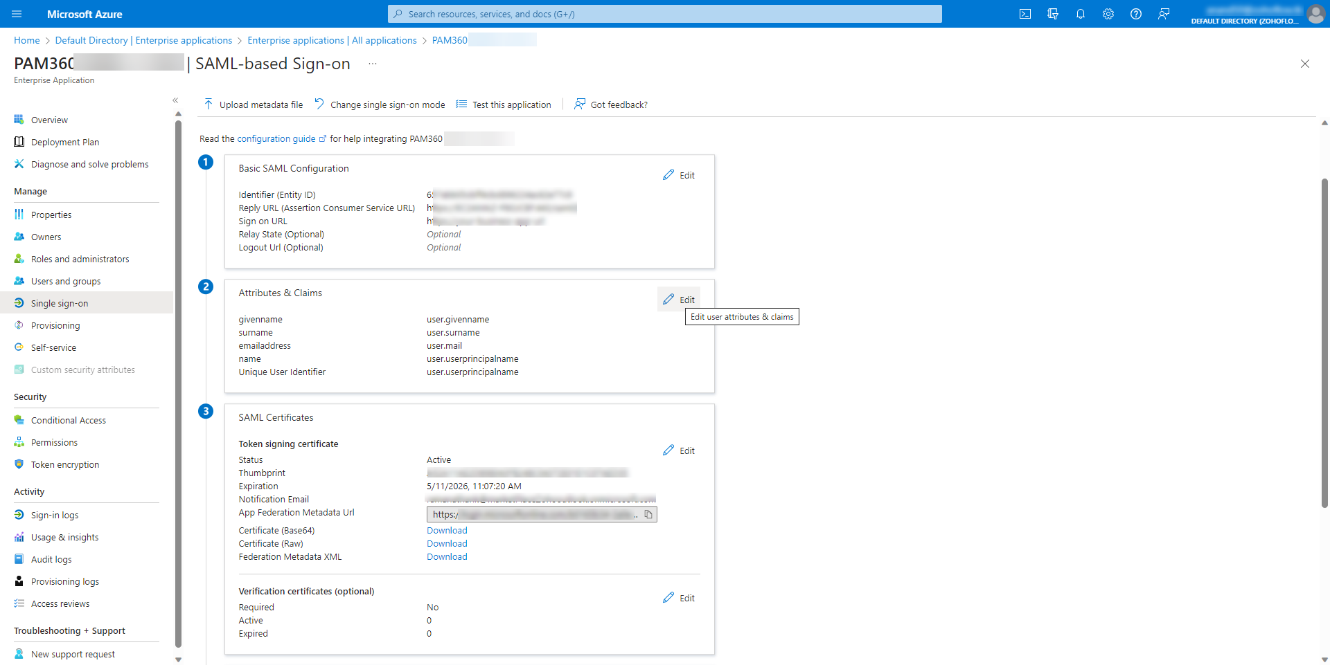Select Single sign-on in the side menu
The height and width of the screenshot is (665, 1330).
87,303
